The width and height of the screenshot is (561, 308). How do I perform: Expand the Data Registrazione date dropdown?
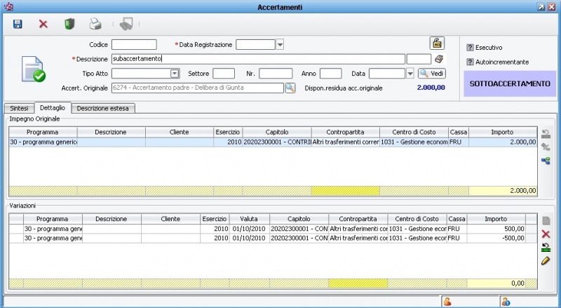click(x=280, y=45)
